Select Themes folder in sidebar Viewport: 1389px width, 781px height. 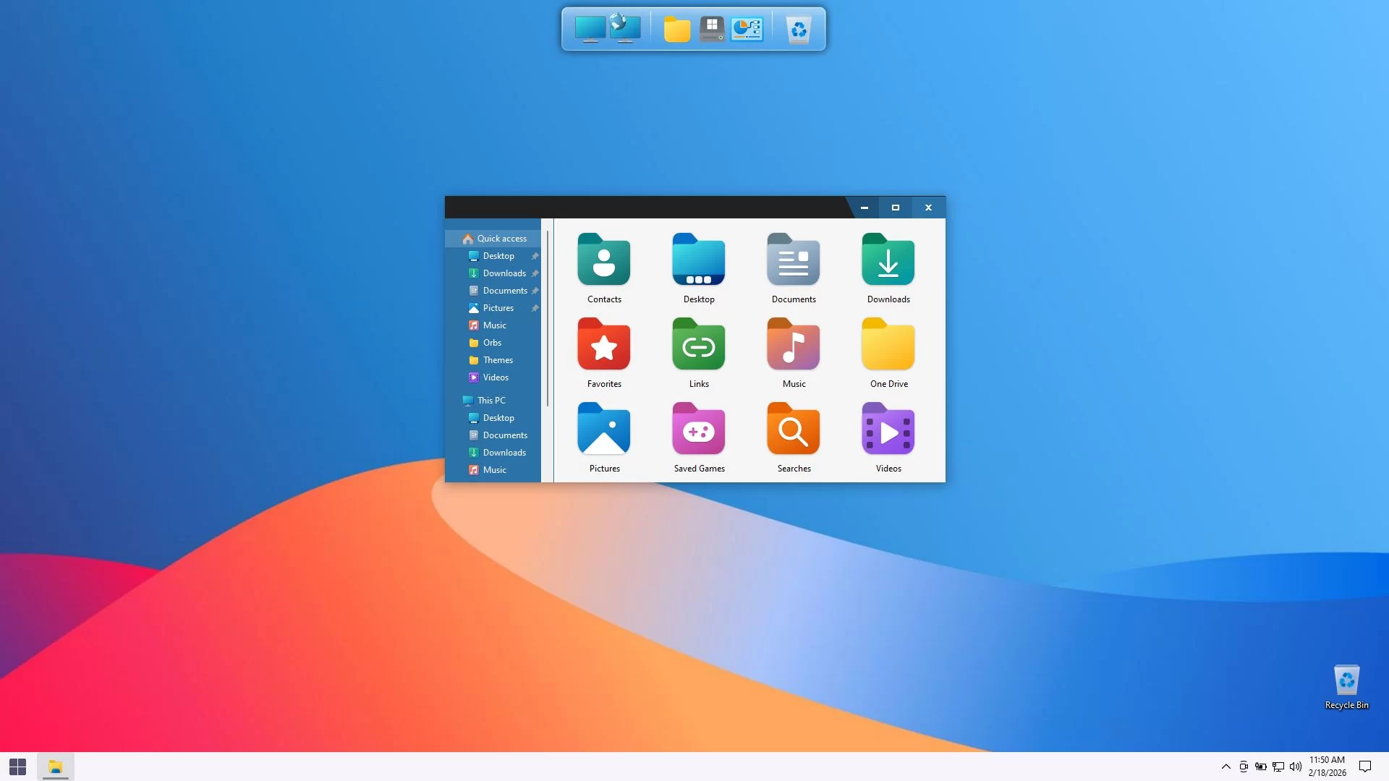point(498,360)
